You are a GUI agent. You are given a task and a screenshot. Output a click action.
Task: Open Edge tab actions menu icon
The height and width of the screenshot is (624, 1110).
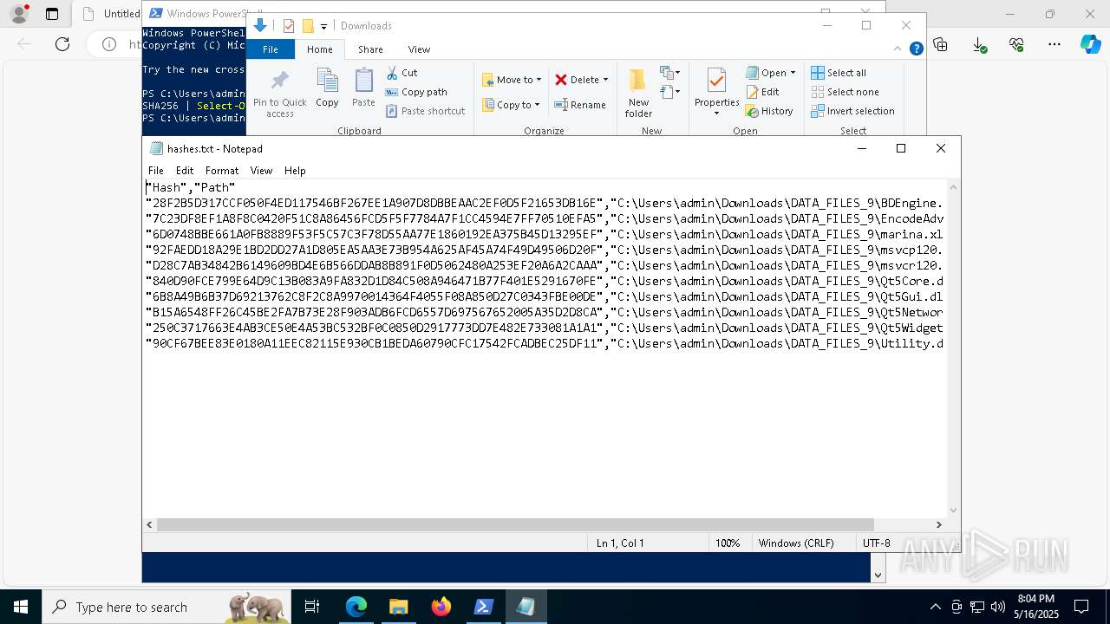52,14
